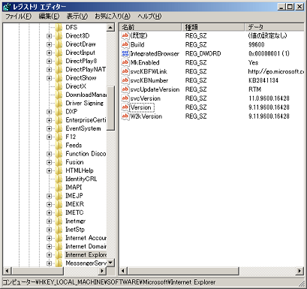Sort by the データ column header
The height and width of the screenshot is (289, 307).
pyautogui.click(x=274, y=27)
